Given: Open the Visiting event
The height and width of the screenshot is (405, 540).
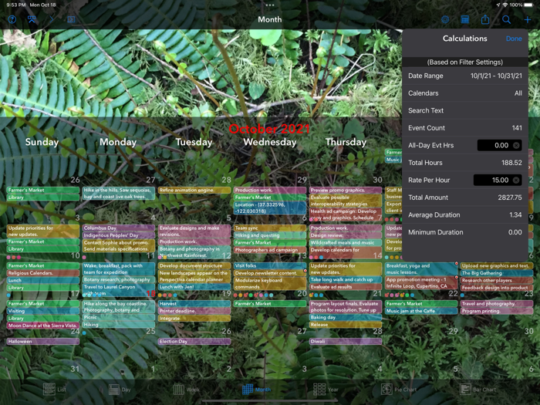Looking at the screenshot, I should 43,311.
